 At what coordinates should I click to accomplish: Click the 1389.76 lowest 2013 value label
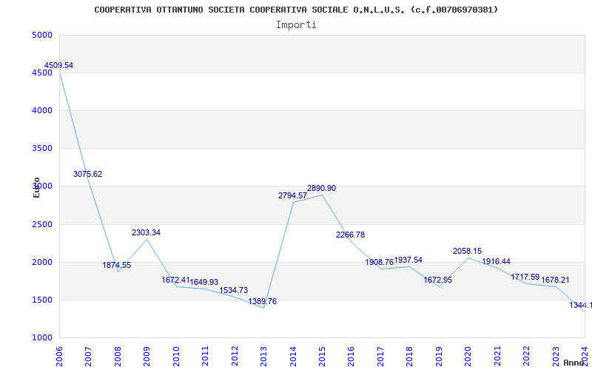(x=262, y=302)
